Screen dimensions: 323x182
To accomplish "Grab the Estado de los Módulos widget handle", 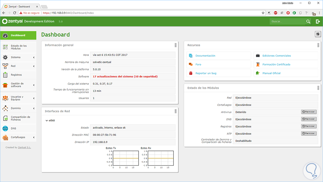I will point(318,88).
